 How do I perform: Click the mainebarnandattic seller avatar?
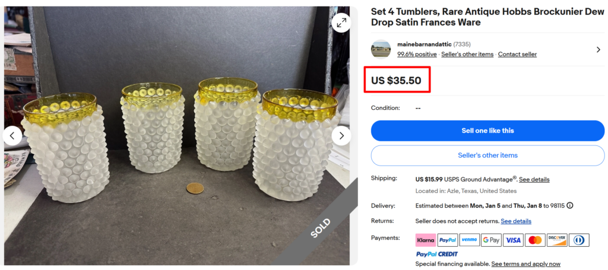[x=381, y=49]
